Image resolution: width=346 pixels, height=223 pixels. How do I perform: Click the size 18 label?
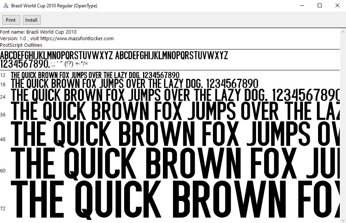point(3,84)
